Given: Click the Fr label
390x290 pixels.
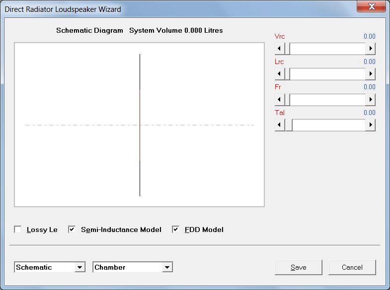Looking at the screenshot, I should tap(278, 87).
